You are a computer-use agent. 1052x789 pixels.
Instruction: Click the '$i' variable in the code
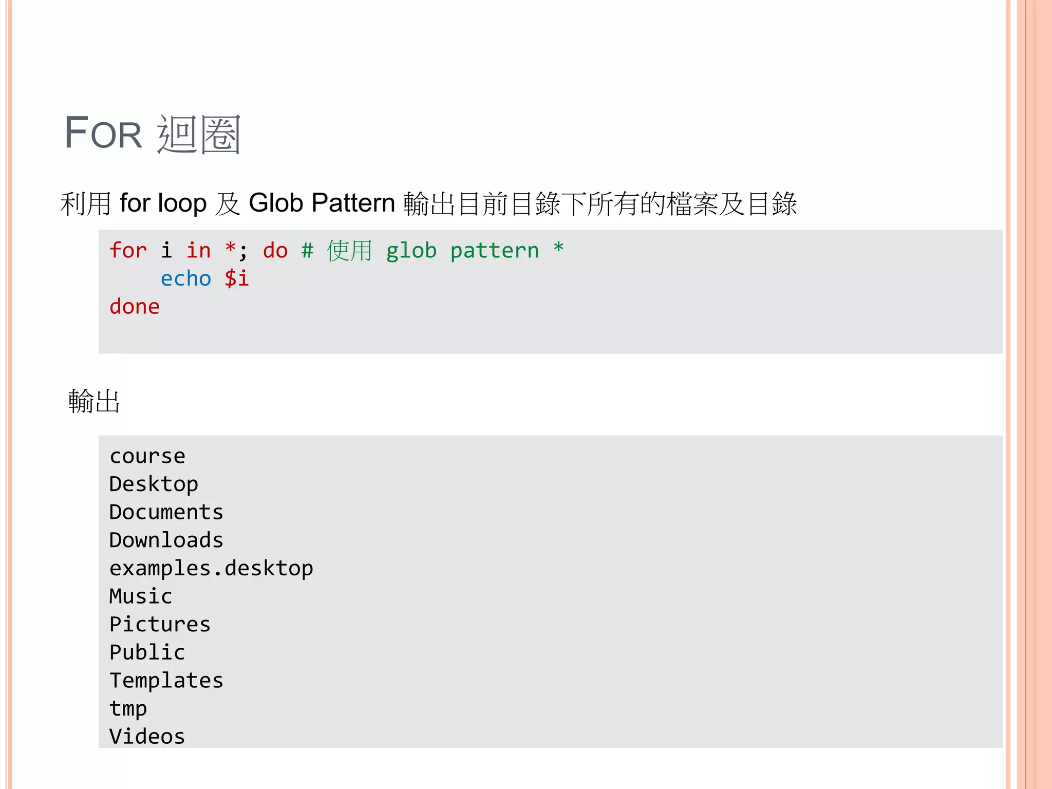click(x=236, y=278)
